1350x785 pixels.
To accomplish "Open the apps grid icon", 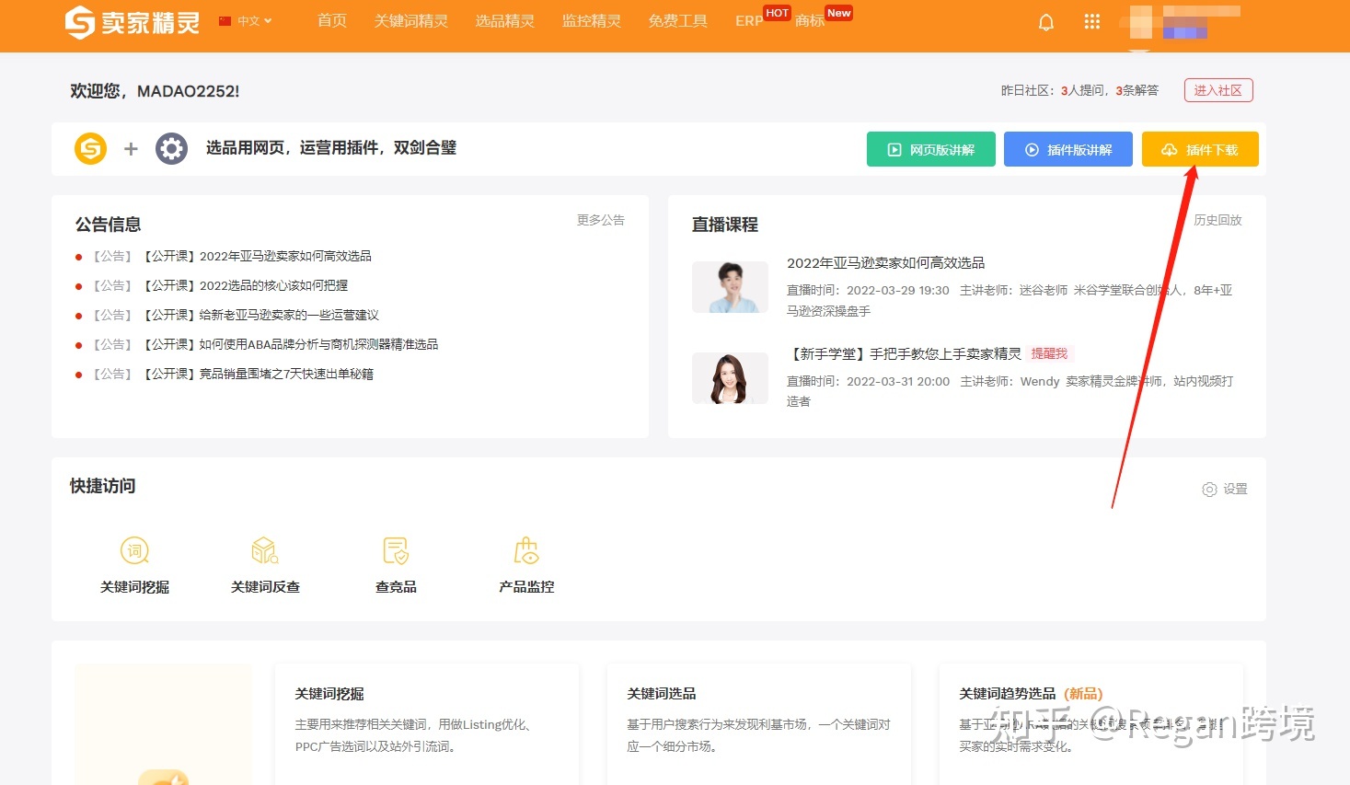I will tap(1092, 22).
